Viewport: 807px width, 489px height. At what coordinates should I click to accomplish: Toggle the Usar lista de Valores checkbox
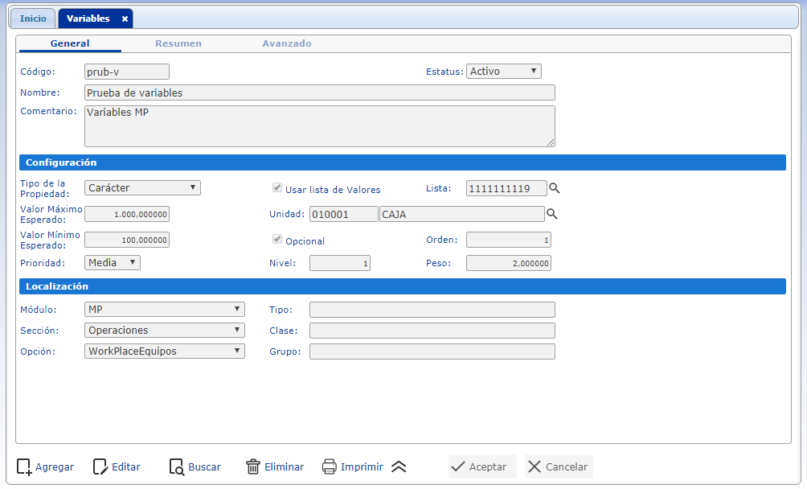point(277,189)
